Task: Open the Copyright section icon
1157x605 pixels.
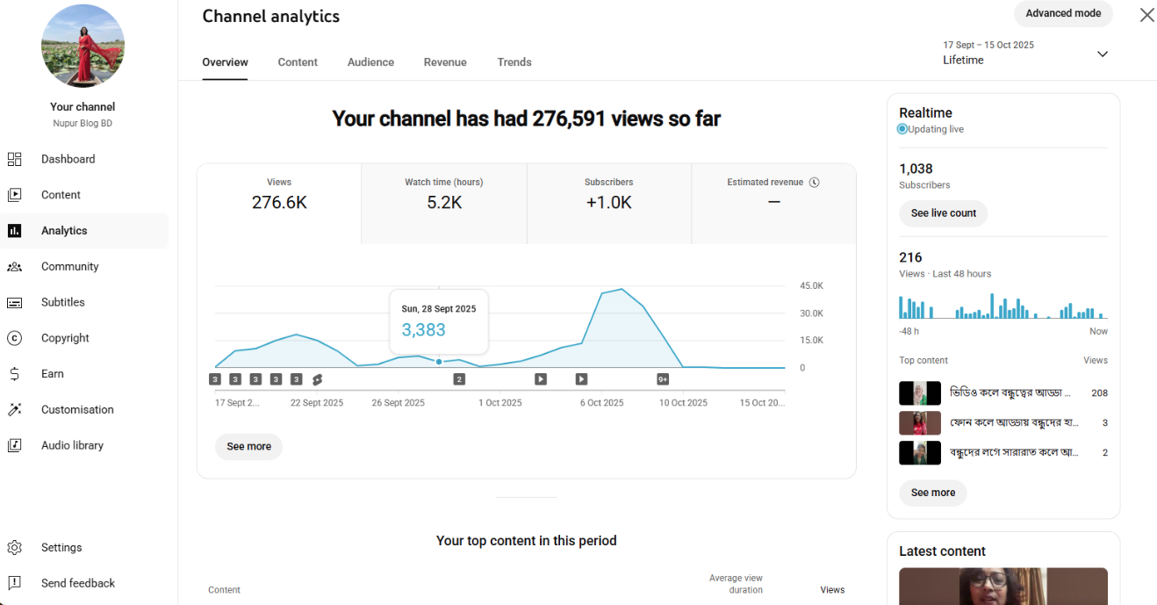Action: coord(14,337)
